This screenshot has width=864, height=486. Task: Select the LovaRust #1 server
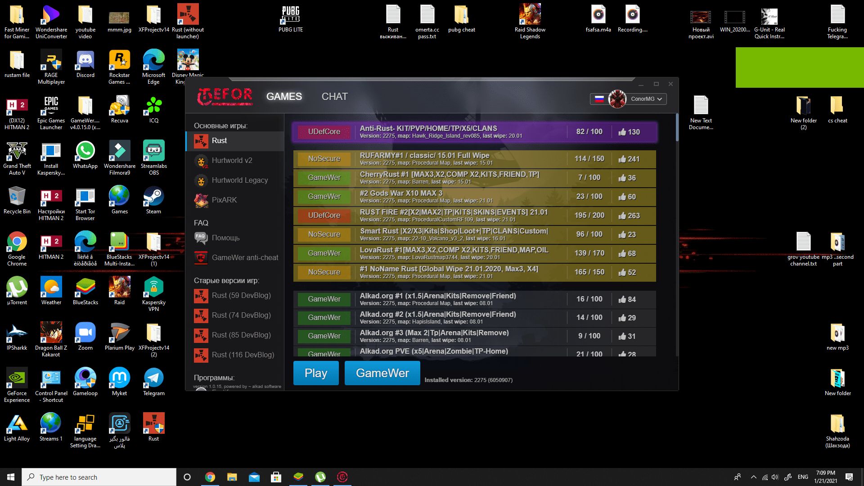(475, 253)
